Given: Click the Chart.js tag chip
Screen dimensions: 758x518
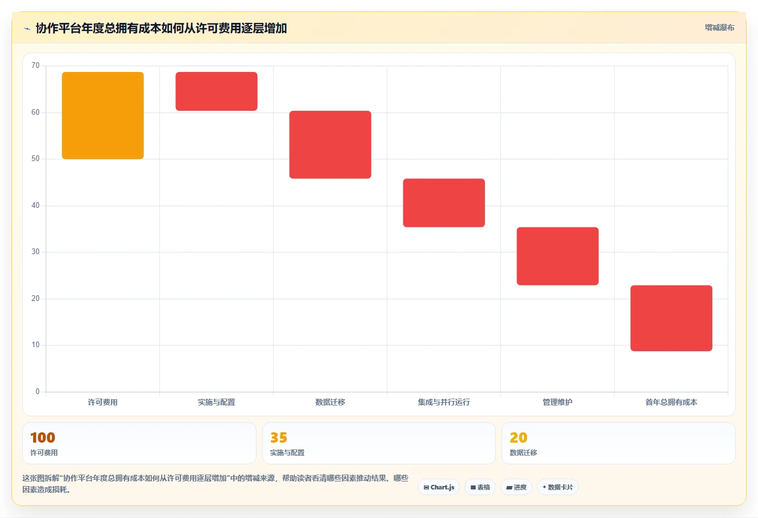Looking at the screenshot, I should (439, 487).
